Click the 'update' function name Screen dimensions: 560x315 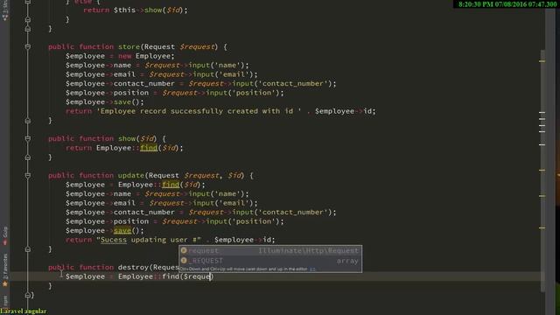coord(131,175)
